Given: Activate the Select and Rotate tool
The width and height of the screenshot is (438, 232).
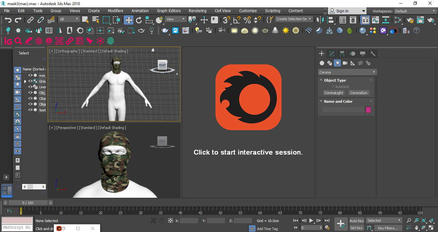Looking at the screenshot, I should click(x=139, y=20).
